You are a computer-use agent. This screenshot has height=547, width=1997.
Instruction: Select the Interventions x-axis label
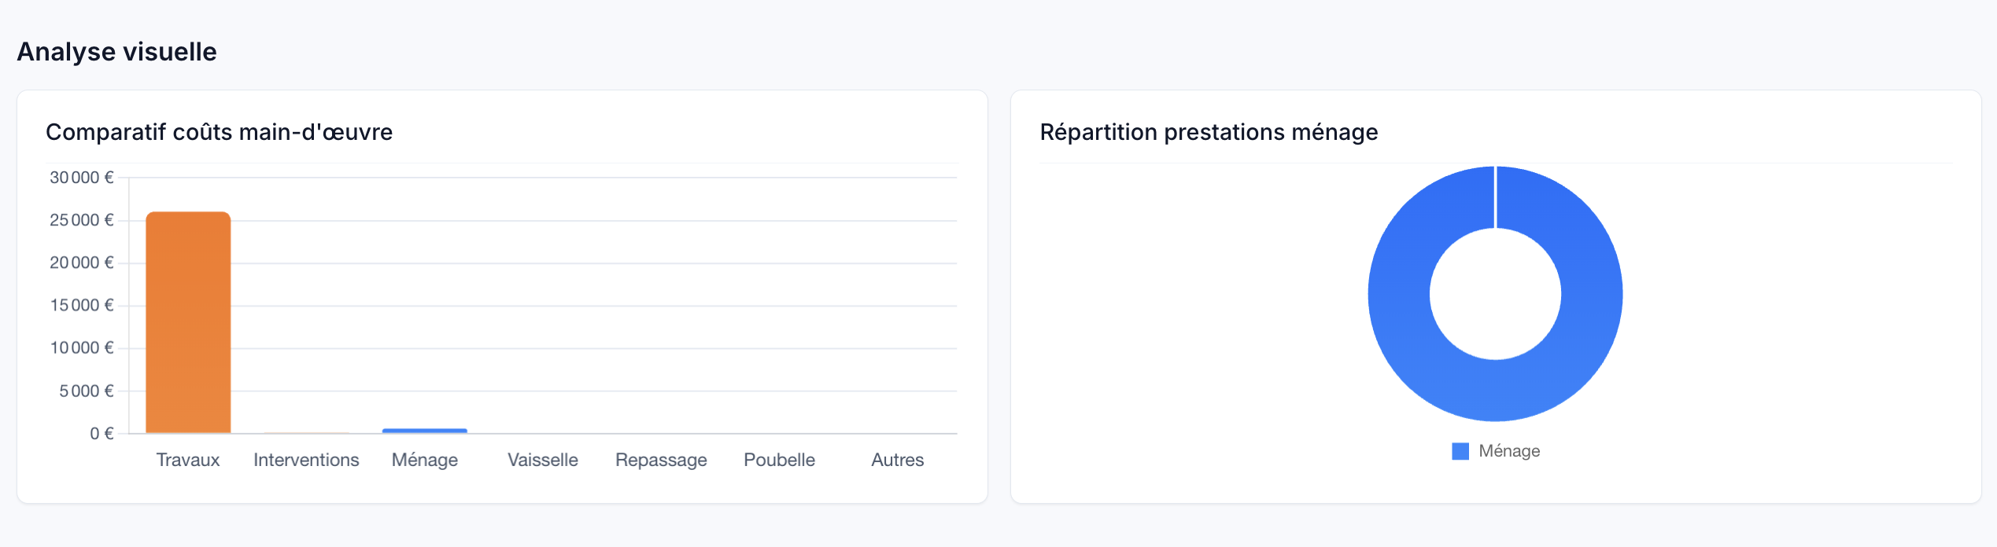click(x=306, y=460)
